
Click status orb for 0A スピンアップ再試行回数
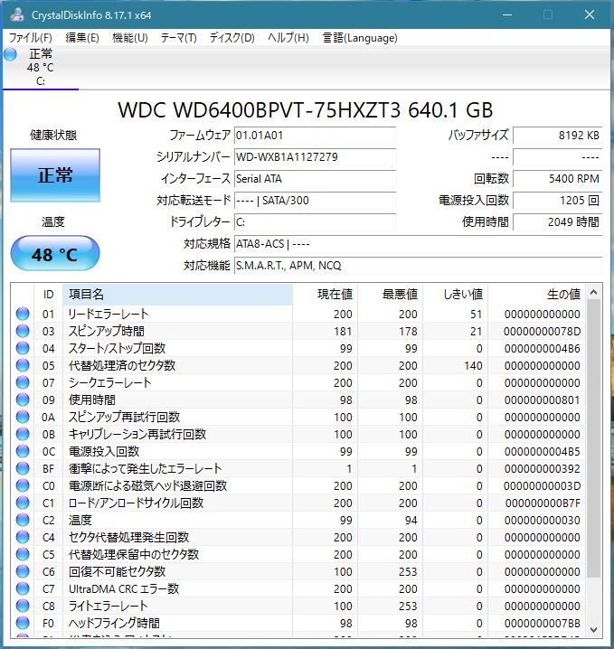tap(23, 417)
